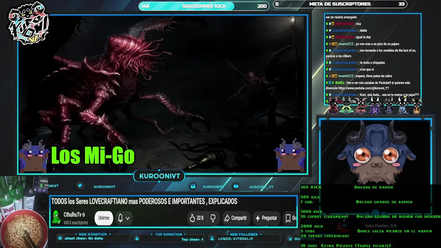Viewport: 441px width, 248px height.
Task: Click the Meta de Suscriptores progress bar
Action: pos(340,4)
